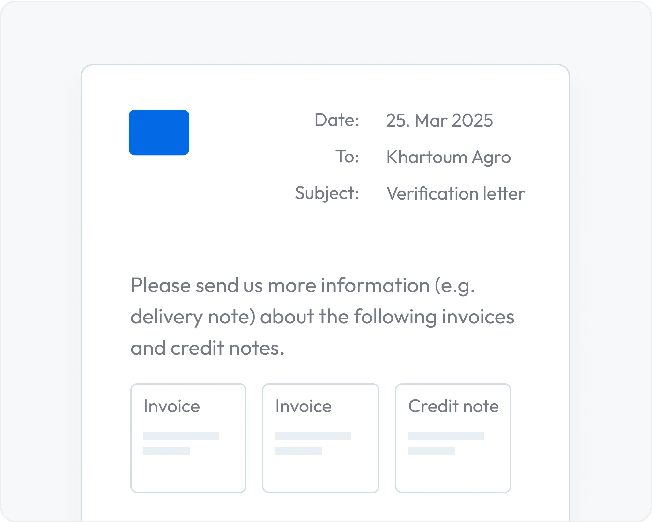Click the Date: label
Viewport: 652px width, 522px height.
tap(336, 120)
